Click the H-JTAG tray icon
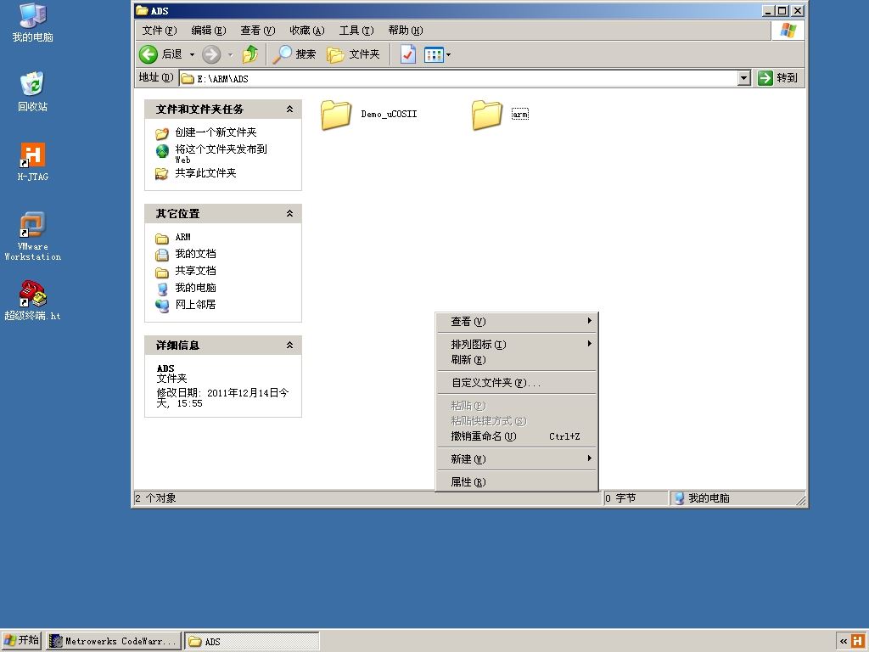 pyautogui.click(x=857, y=642)
